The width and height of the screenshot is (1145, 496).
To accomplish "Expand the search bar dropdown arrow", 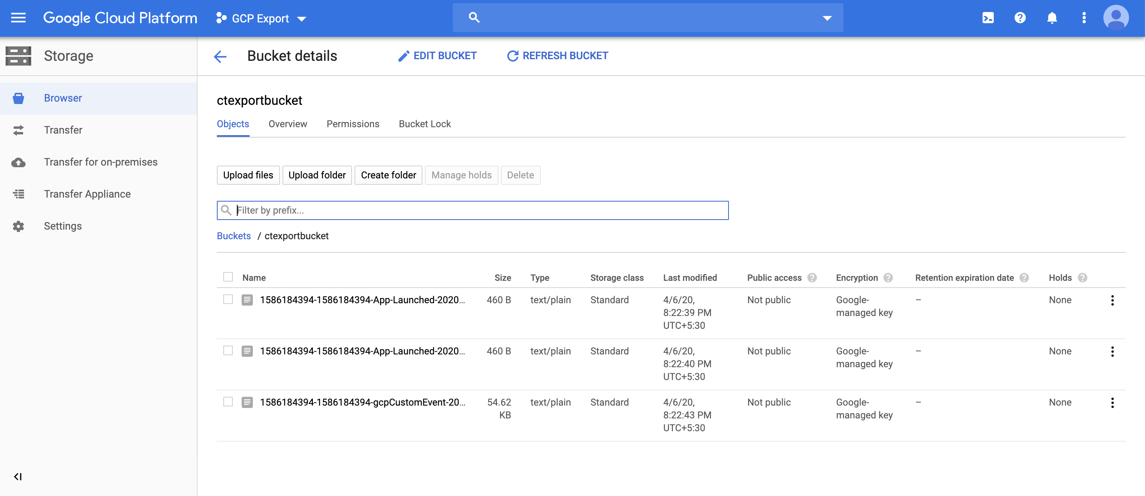I will tap(827, 18).
